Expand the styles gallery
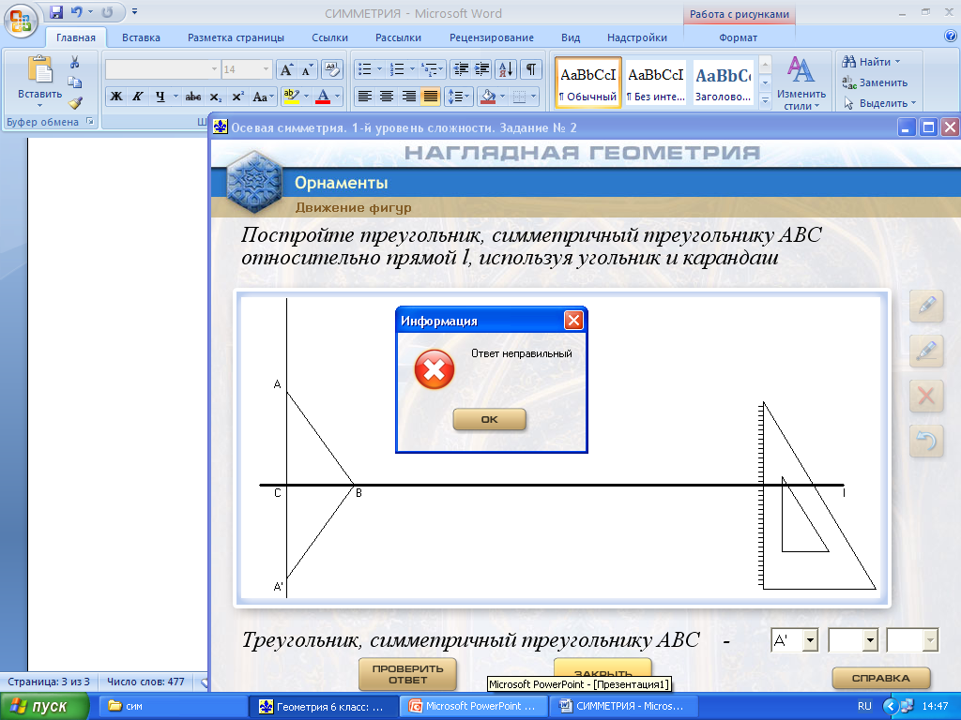Screen dimensions: 961x720 point(765,101)
